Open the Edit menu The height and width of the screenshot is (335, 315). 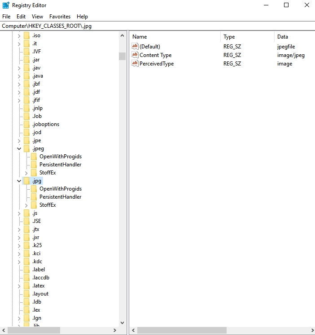[x=21, y=17]
